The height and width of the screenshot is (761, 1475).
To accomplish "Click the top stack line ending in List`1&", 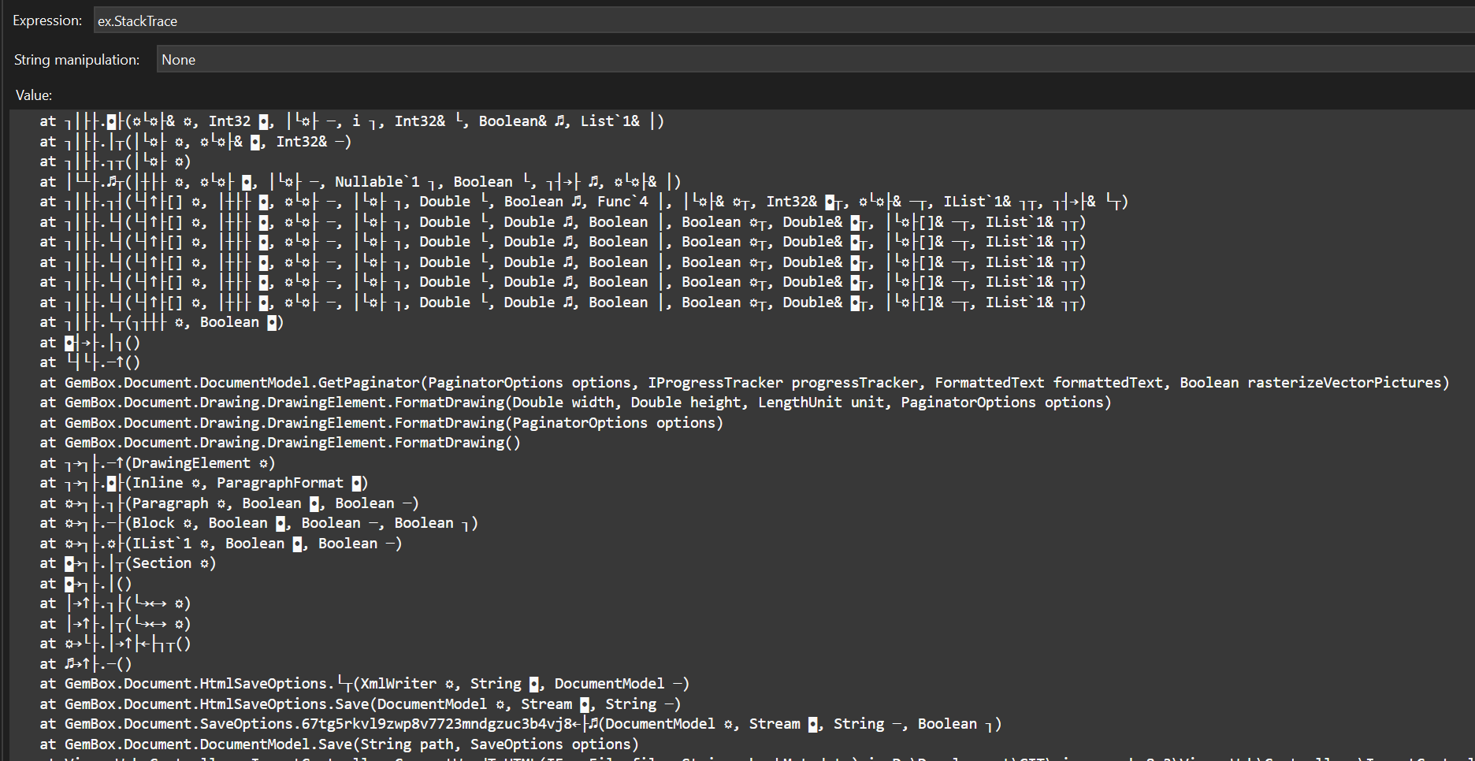I will point(352,121).
